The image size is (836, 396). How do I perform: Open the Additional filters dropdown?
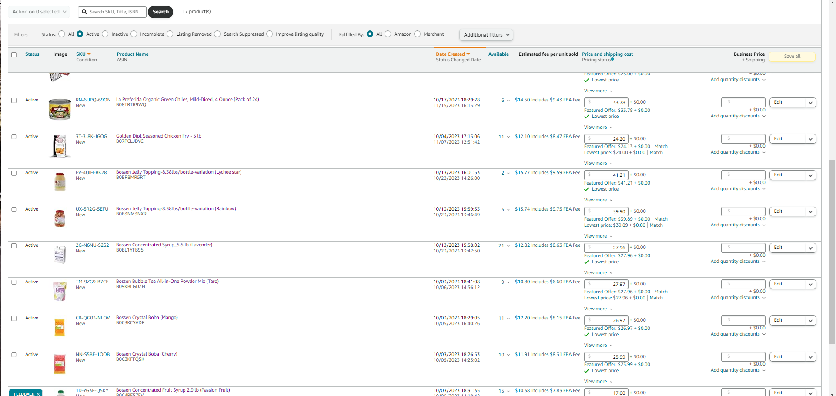point(486,35)
